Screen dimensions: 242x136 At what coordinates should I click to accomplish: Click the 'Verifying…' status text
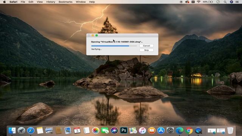click(x=96, y=49)
